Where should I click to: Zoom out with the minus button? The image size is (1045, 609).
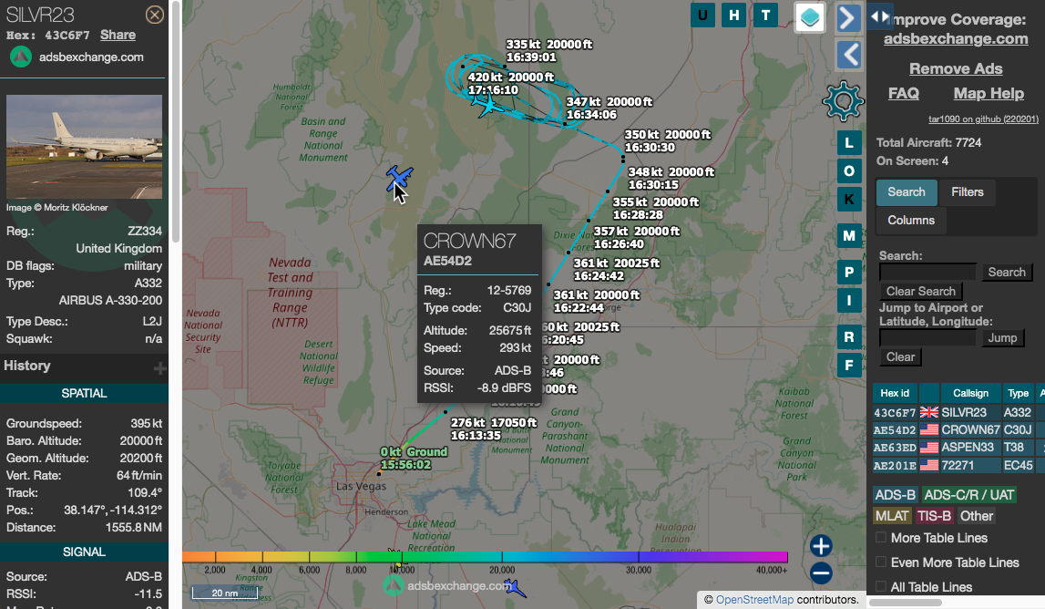pos(821,573)
